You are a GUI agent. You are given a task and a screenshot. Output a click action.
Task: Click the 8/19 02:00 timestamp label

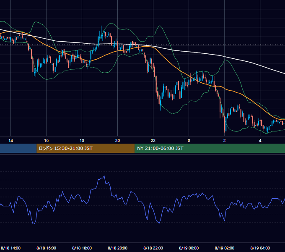(x=225, y=248)
